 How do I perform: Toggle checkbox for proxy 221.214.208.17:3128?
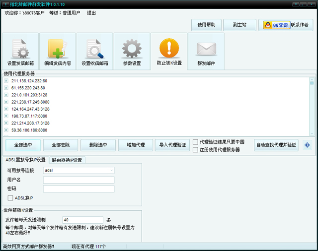(6, 123)
